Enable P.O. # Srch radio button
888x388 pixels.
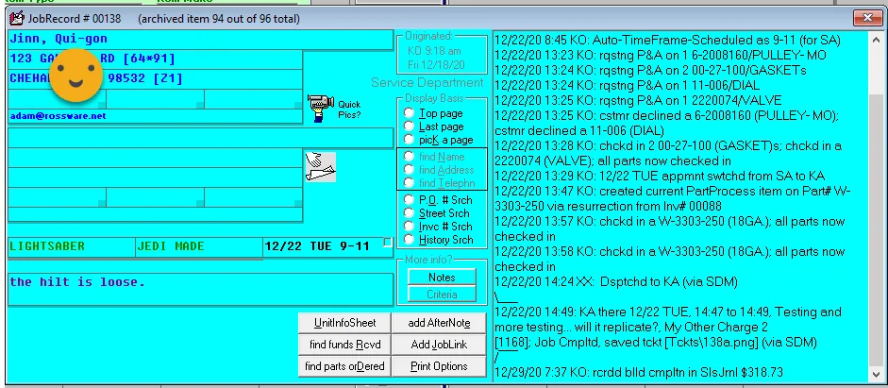point(409,200)
